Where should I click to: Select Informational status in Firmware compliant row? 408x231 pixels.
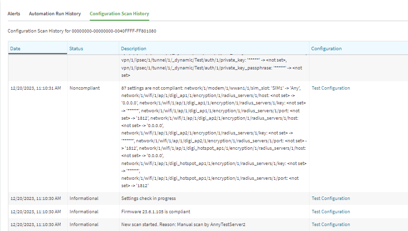(84, 212)
